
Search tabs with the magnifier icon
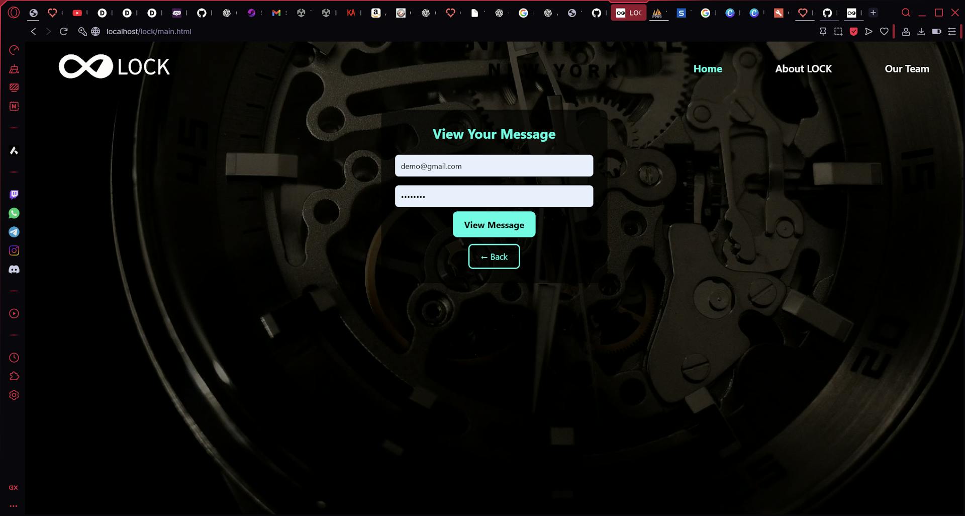(906, 13)
